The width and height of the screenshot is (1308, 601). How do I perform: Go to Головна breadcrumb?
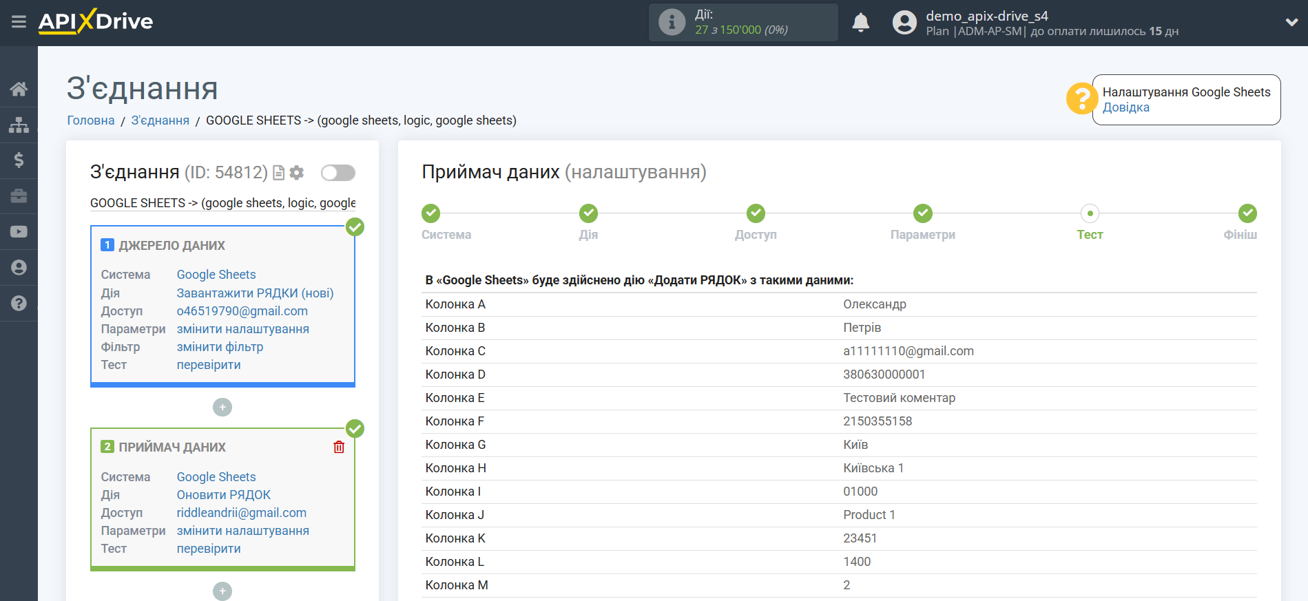(91, 120)
